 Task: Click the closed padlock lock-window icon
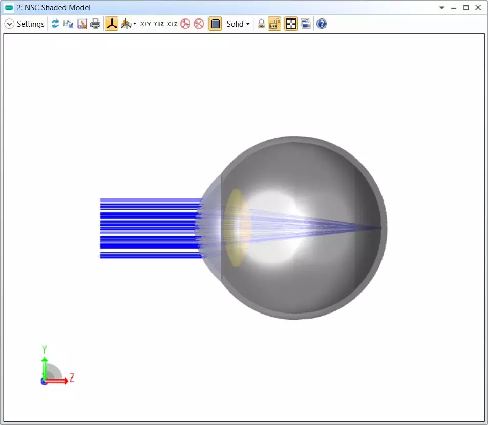tap(261, 24)
